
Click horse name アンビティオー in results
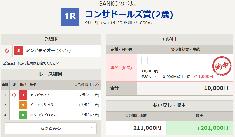pos(42,95)
